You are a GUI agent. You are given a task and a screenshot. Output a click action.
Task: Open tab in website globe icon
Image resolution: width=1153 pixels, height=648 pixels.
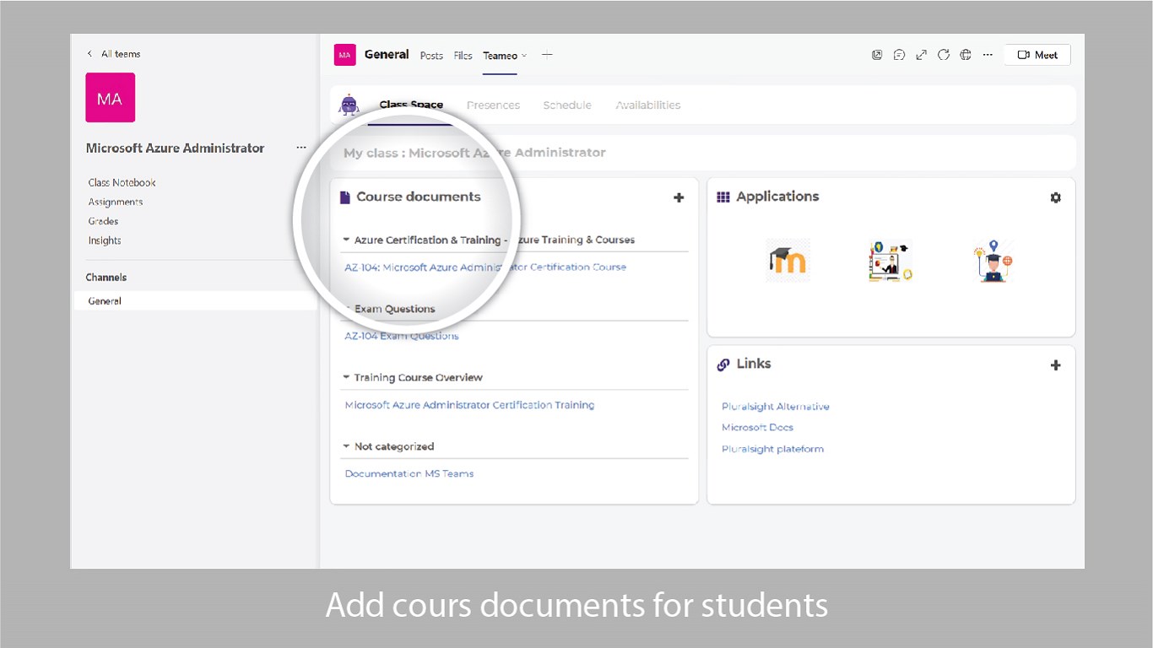coord(966,55)
